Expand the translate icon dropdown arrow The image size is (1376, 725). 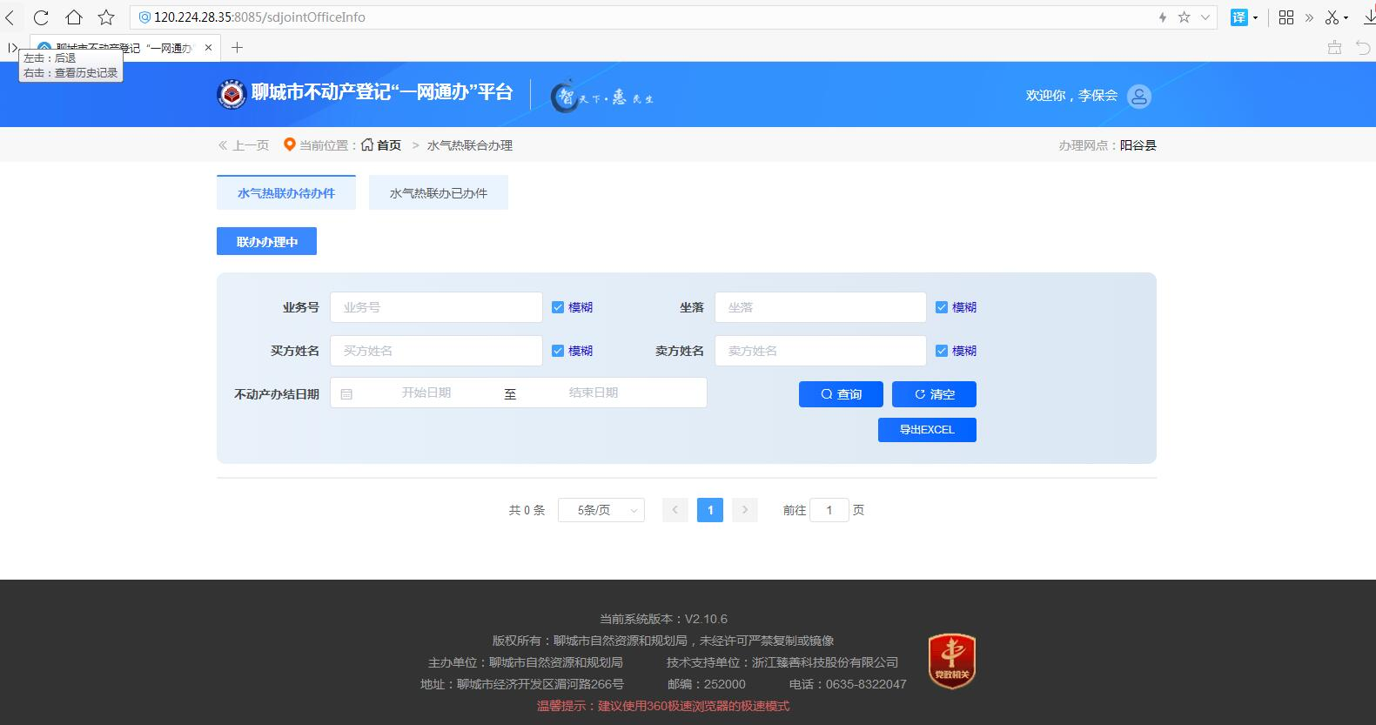pos(1255,18)
